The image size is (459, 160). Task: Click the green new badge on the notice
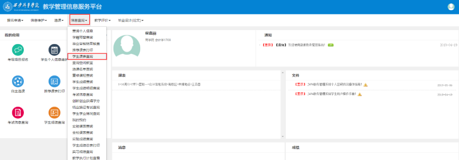pyautogui.click(x=331, y=45)
